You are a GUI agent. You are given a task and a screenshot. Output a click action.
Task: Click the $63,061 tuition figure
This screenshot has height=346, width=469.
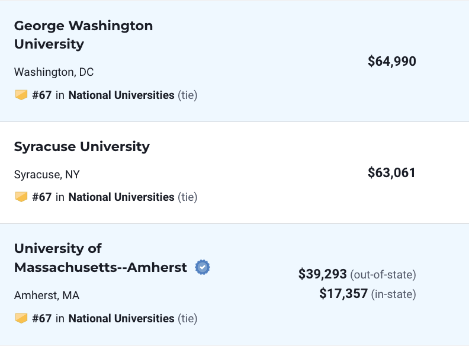(391, 172)
